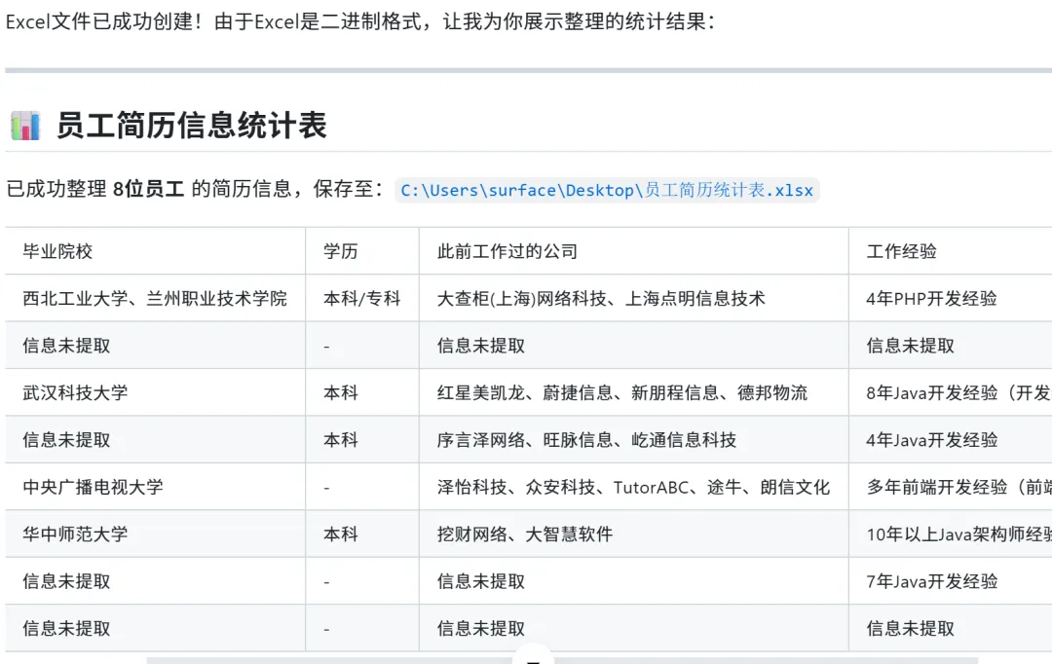Click the 4年PHP开发经验 cell

coord(950,299)
